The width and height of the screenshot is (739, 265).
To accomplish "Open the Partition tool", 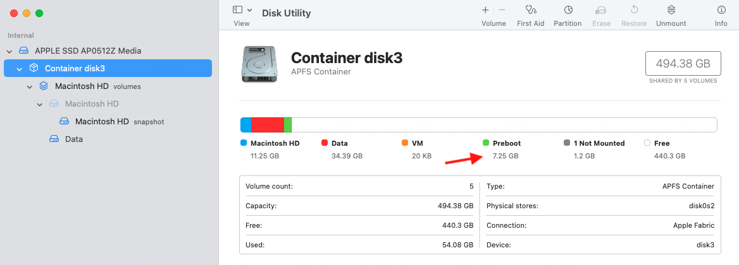I will pos(568,10).
